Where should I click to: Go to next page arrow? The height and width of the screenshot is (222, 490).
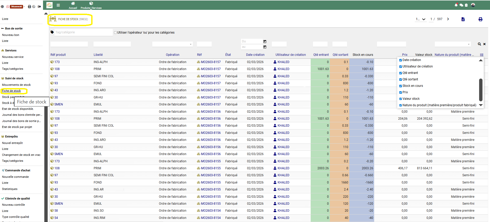coord(448,19)
